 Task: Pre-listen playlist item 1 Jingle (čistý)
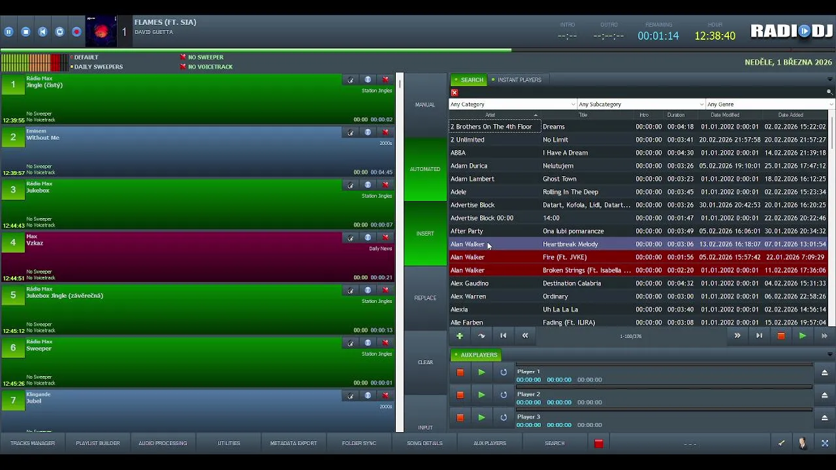351,80
